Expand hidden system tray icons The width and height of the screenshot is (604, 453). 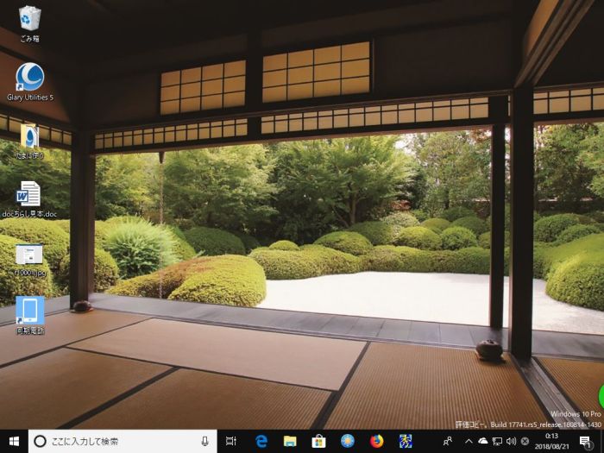(468, 441)
